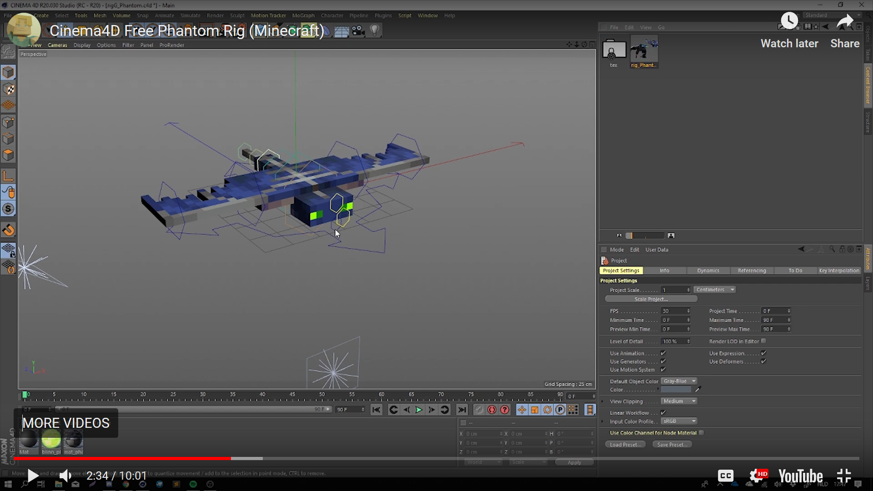Go to end of timeline

[462, 410]
